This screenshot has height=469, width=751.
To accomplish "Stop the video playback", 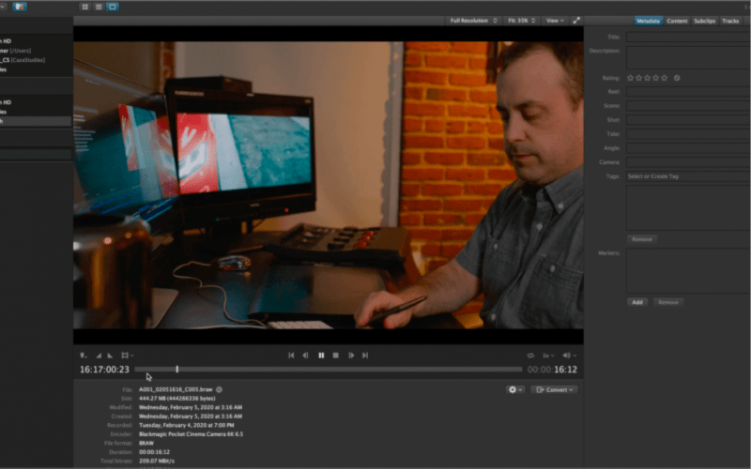I will point(336,356).
